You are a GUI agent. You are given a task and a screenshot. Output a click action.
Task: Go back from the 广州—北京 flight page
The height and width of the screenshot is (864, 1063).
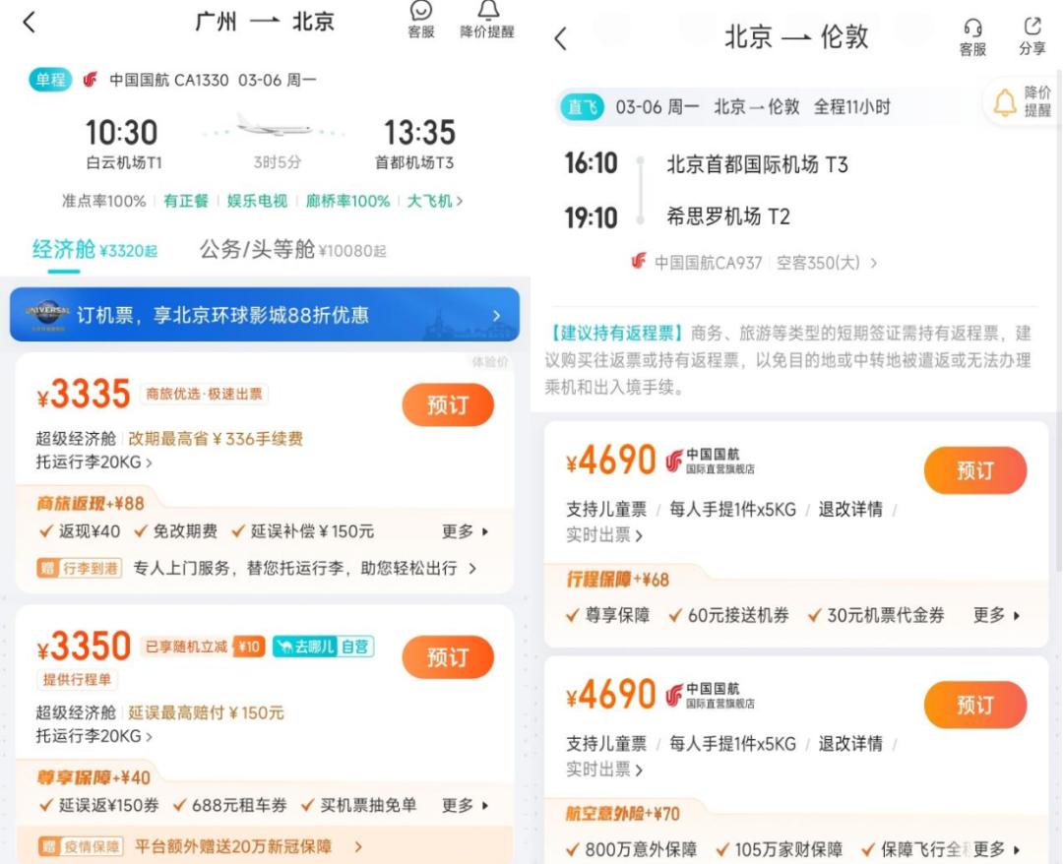pyautogui.click(x=30, y=23)
